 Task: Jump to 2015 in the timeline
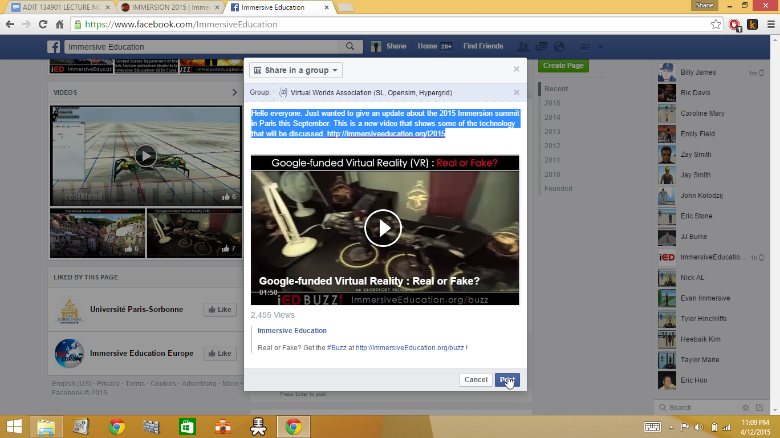(552, 103)
